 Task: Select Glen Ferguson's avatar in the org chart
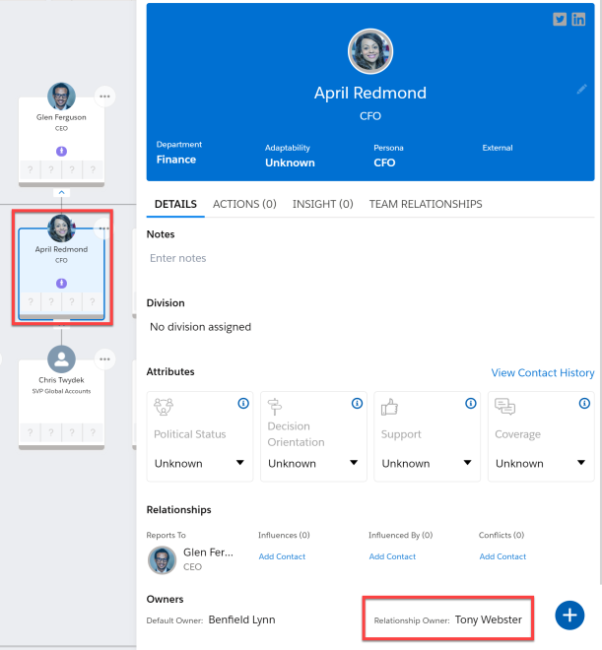[61, 97]
